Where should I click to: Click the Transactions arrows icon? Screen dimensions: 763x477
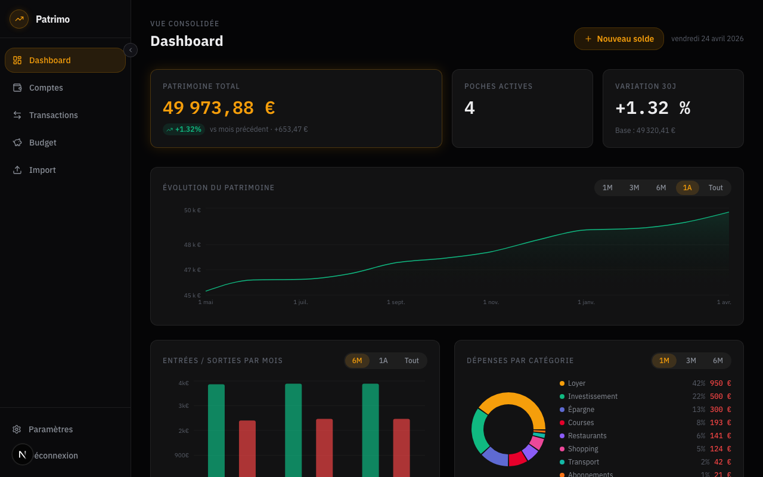[17, 115]
